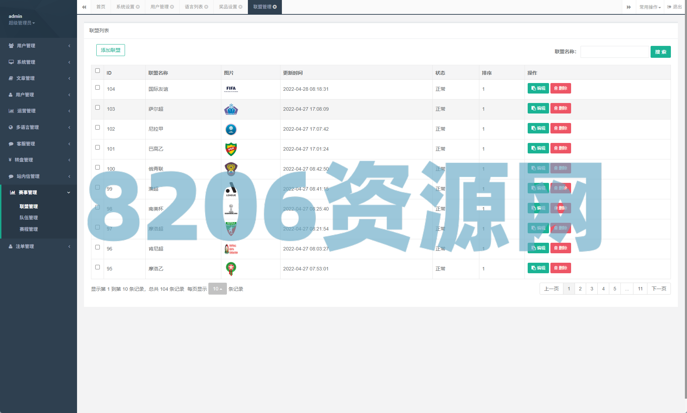The image size is (687, 413).
Task: Close the 语言列表 tab with its x icon
Action: click(206, 7)
